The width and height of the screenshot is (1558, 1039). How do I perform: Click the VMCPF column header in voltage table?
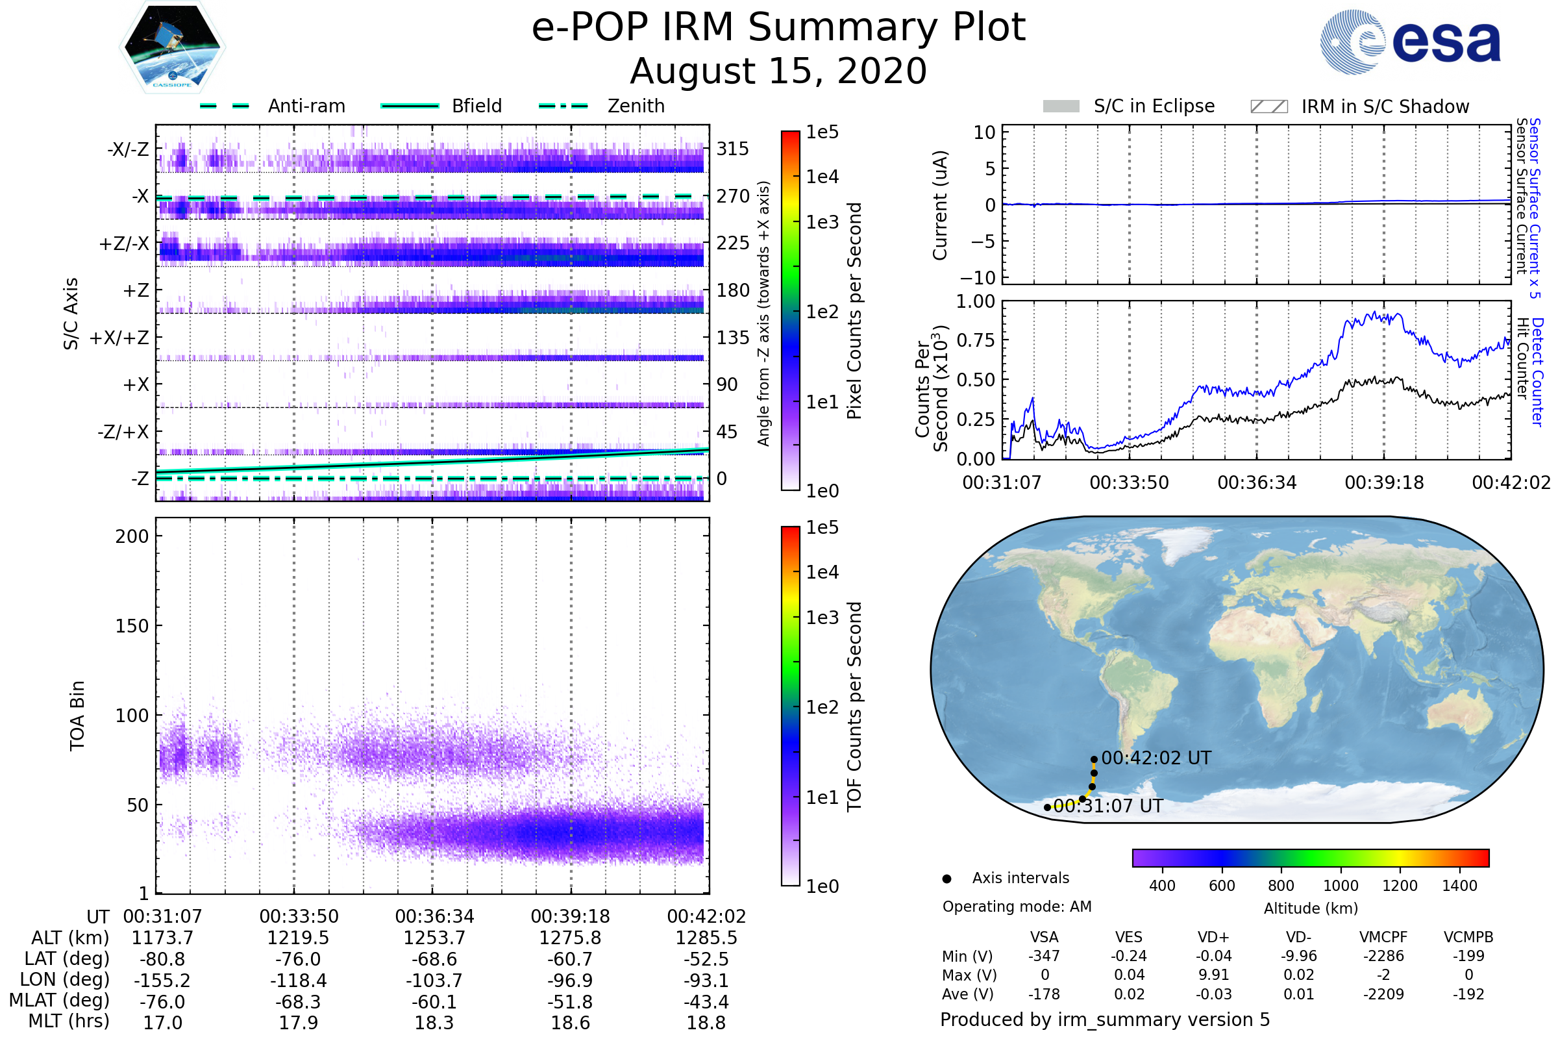tap(1383, 938)
